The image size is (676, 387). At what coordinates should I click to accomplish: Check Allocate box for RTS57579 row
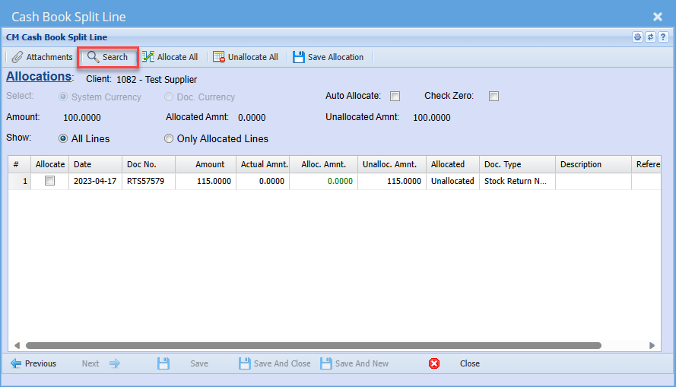point(50,181)
